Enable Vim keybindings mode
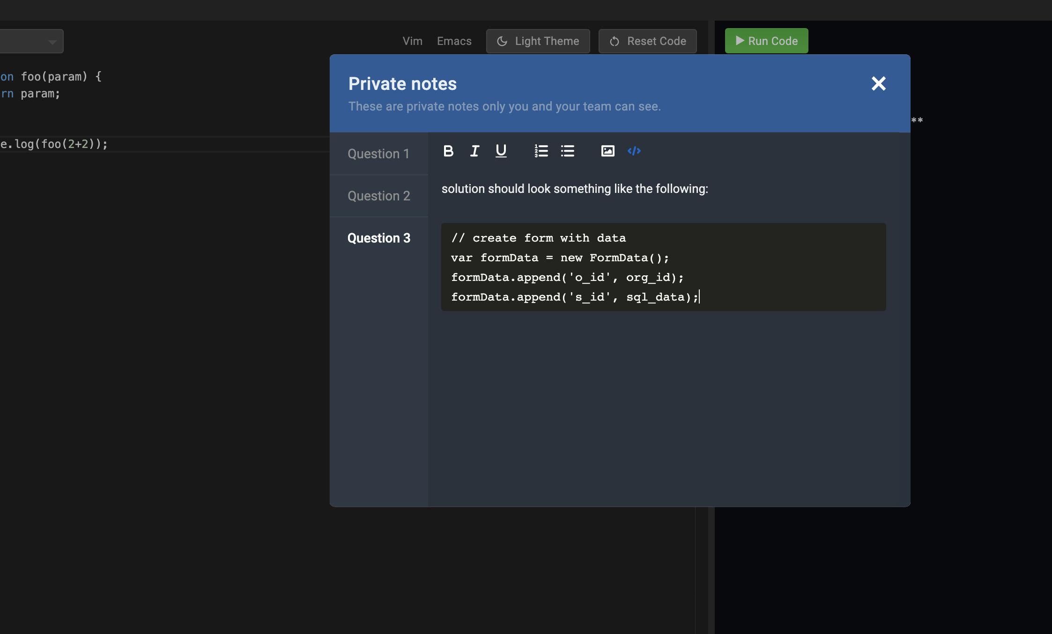 412,41
